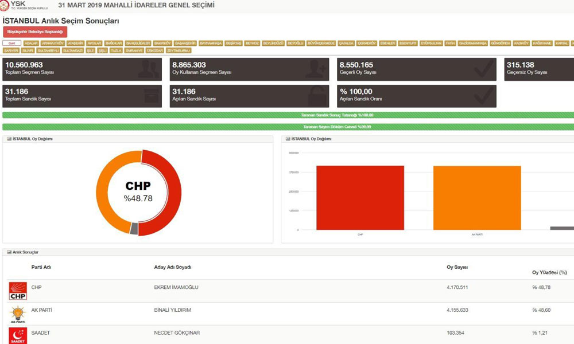Viewport: 574px width, 344px height.
Task: Open the TUZLA district results
Action: click(116, 50)
